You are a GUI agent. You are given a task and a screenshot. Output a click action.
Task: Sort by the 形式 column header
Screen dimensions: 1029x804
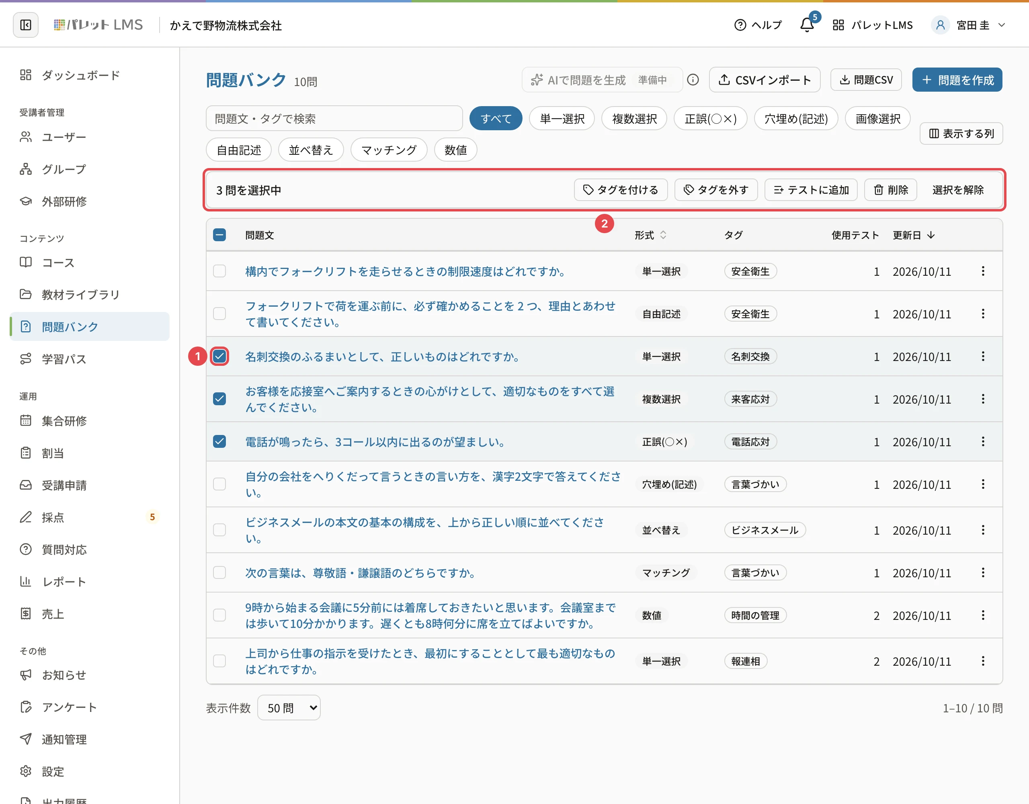[650, 235]
